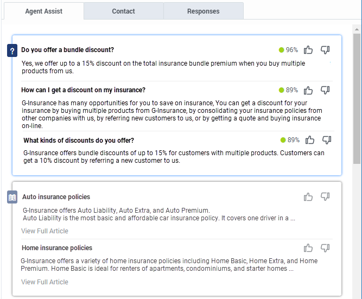Switch to the Contact tab

124,11
